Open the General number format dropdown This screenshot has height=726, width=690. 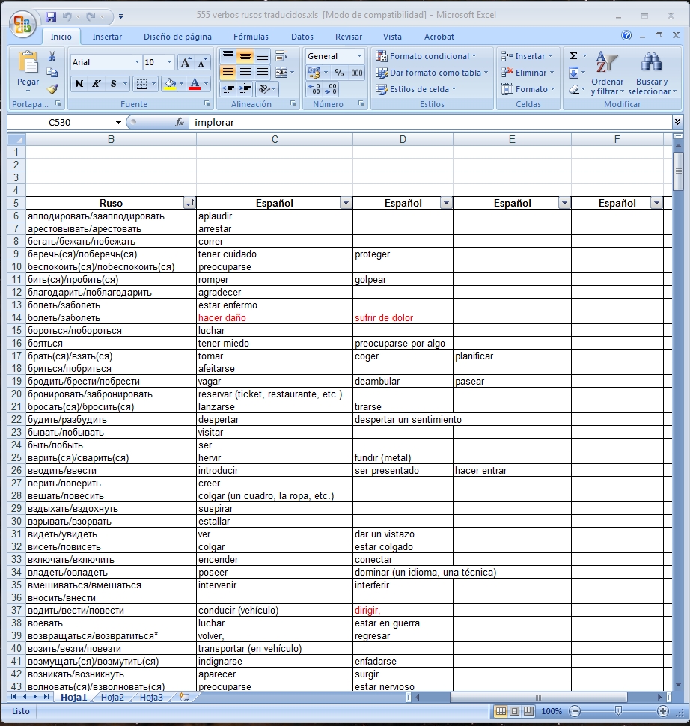[x=359, y=56]
